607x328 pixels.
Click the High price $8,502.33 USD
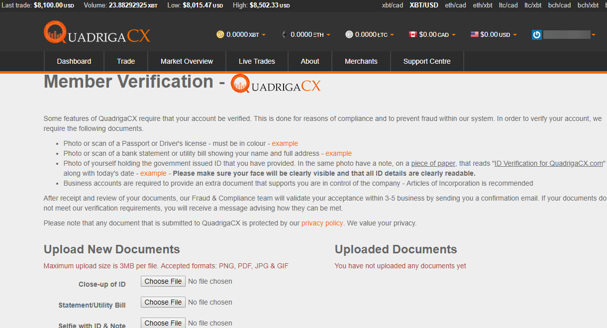coord(269,5)
